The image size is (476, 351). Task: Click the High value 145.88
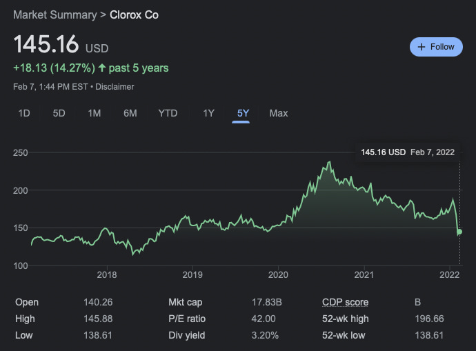point(98,319)
